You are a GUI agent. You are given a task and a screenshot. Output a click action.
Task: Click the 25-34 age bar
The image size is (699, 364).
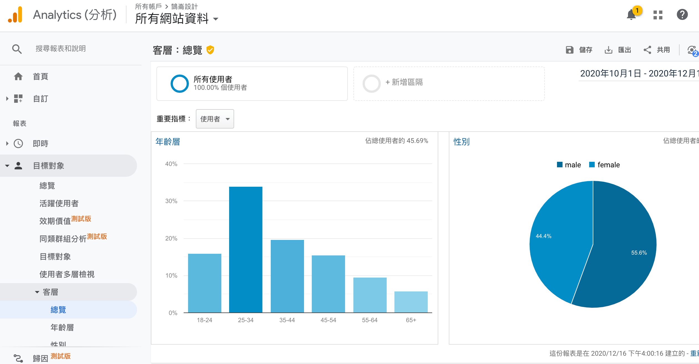tap(246, 250)
